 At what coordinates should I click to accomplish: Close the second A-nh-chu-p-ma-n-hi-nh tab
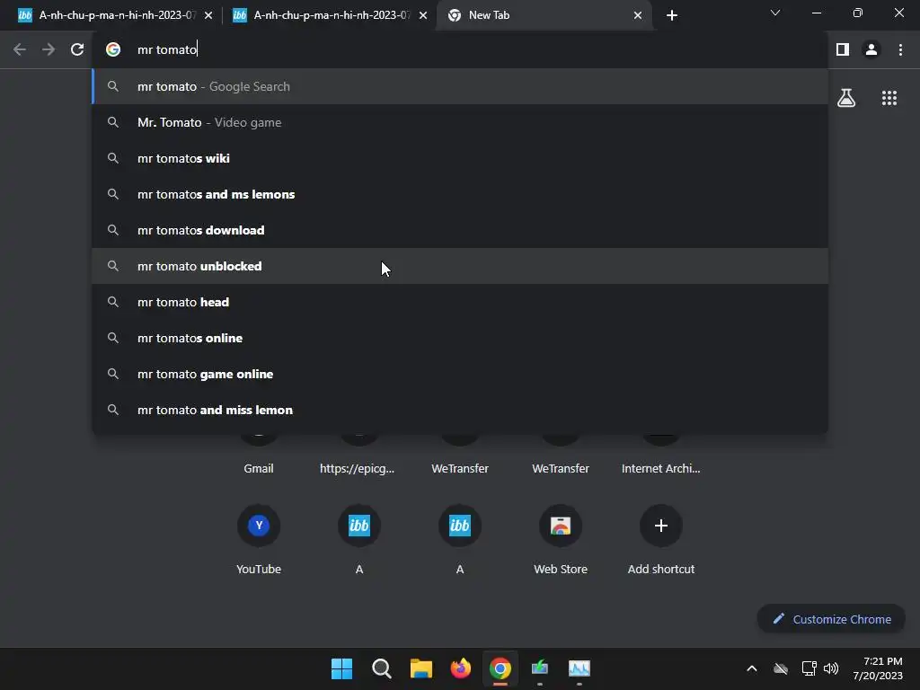coord(423,15)
